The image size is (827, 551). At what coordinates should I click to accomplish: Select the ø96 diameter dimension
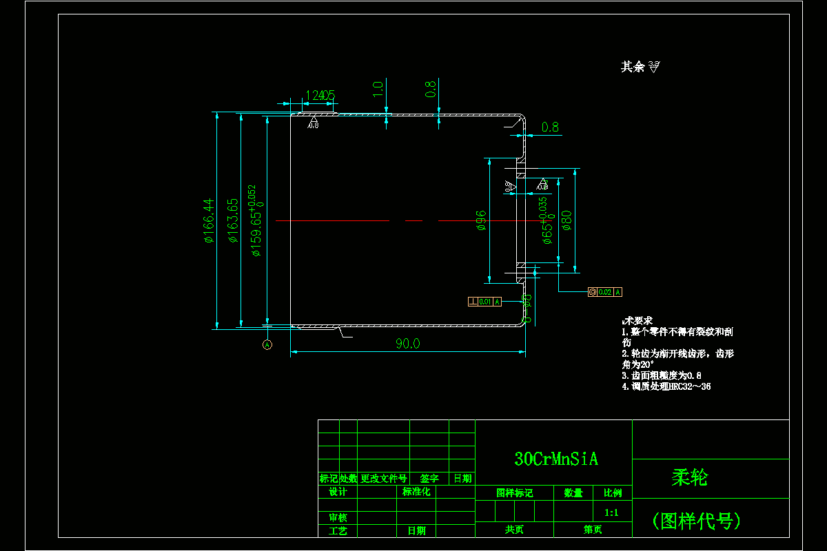click(x=482, y=220)
